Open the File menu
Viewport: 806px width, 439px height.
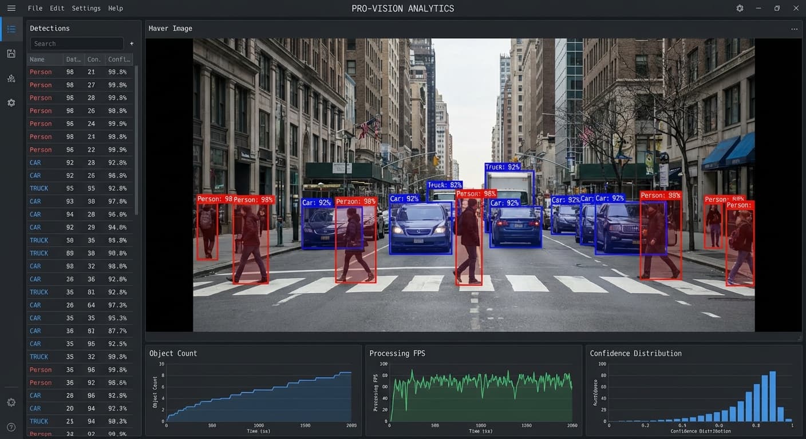tap(35, 8)
